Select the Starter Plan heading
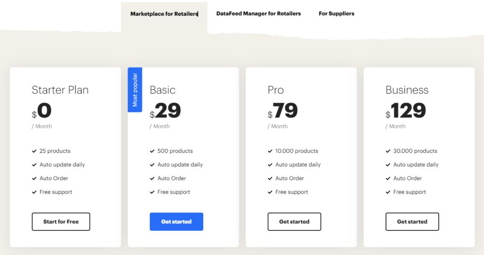 (60, 90)
